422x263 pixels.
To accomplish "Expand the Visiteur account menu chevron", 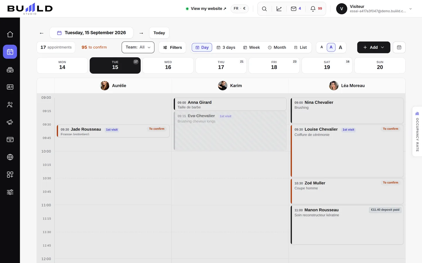I will click(411, 9).
